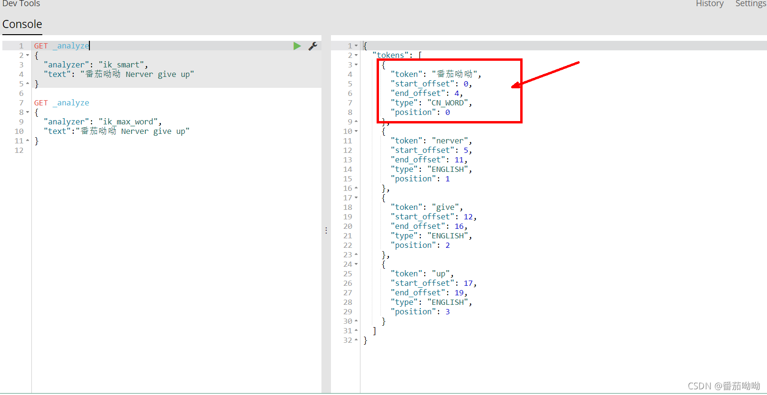Open the wrench options menu for request

[x=313, y=46]
